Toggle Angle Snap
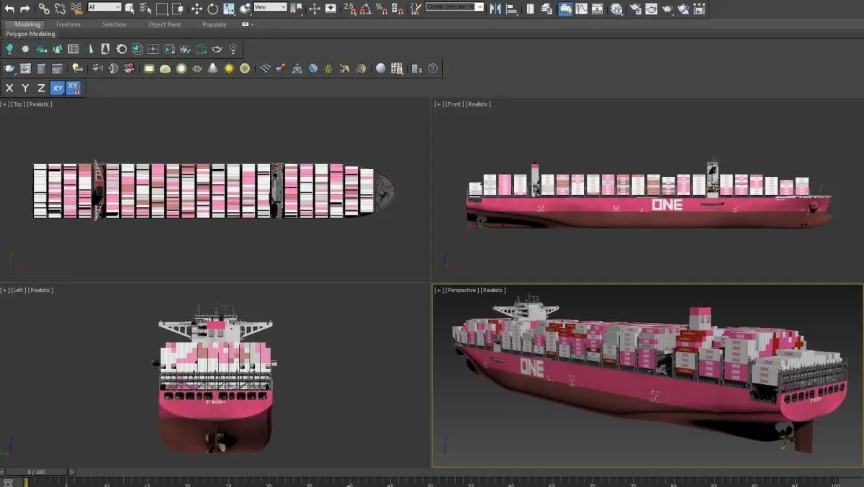Viewport: 864px width, 487px height. tap(366, 9)
